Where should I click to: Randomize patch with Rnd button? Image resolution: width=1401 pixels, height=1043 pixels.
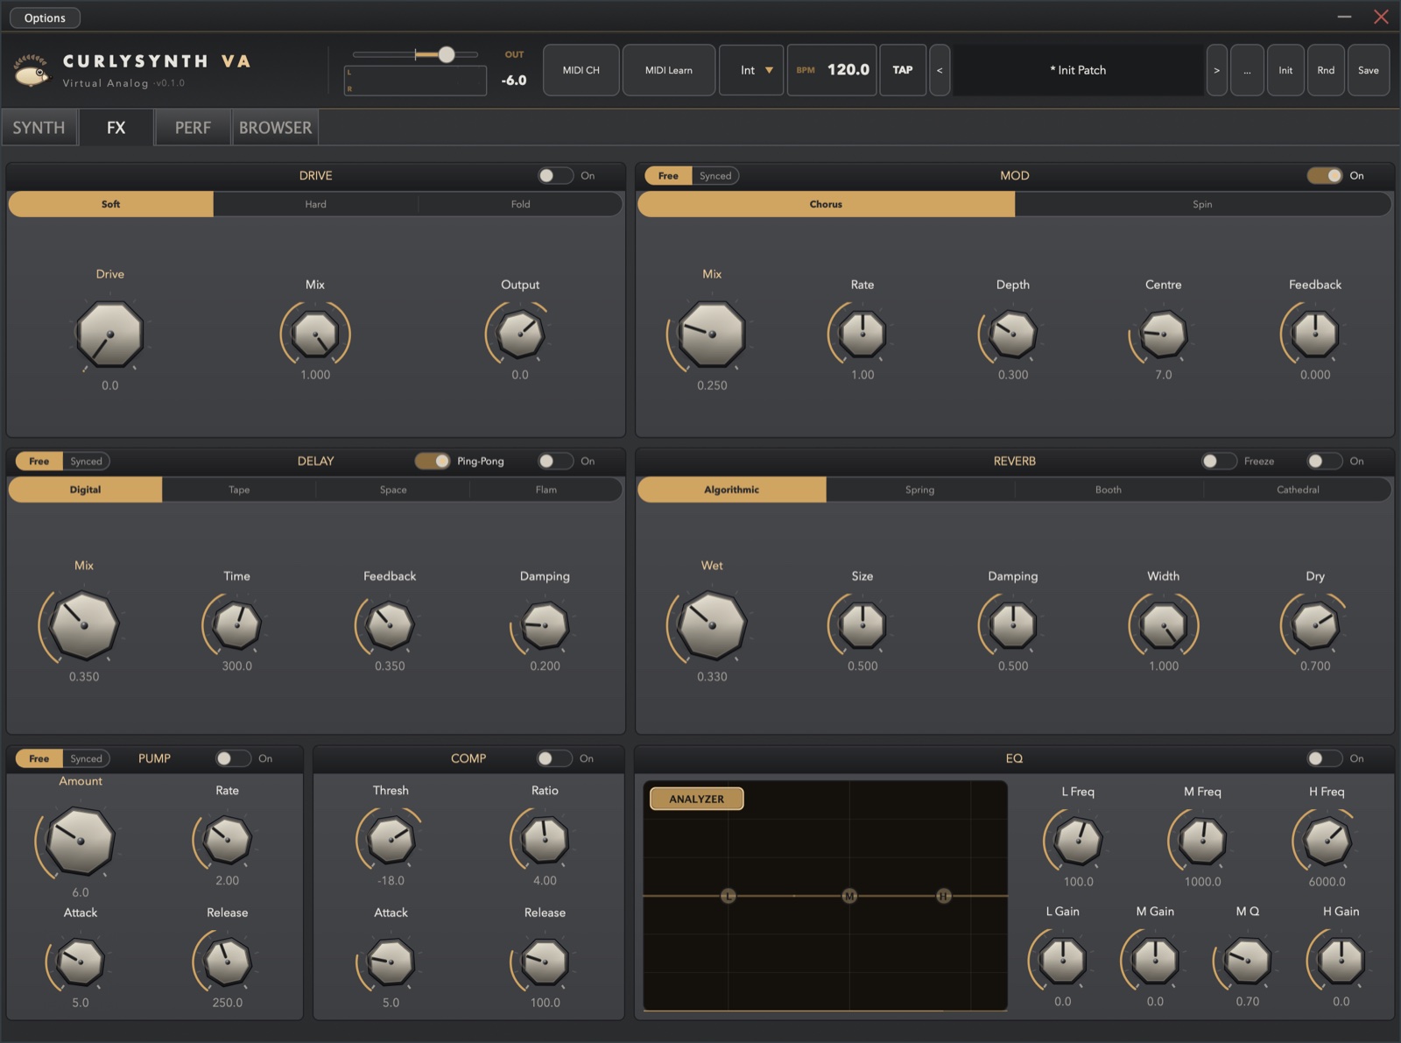point(1326,70)
